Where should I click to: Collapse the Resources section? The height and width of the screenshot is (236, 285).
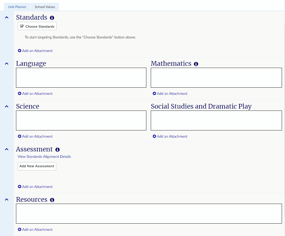click(x=7, y=200)
